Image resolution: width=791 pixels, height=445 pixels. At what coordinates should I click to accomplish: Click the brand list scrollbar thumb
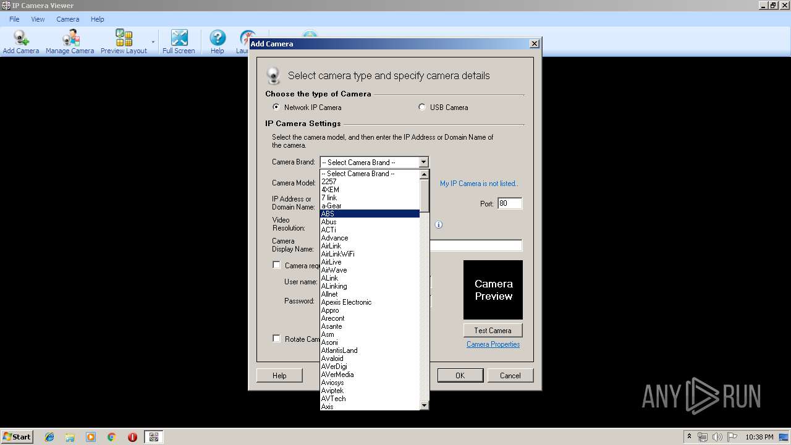point(424,195)
